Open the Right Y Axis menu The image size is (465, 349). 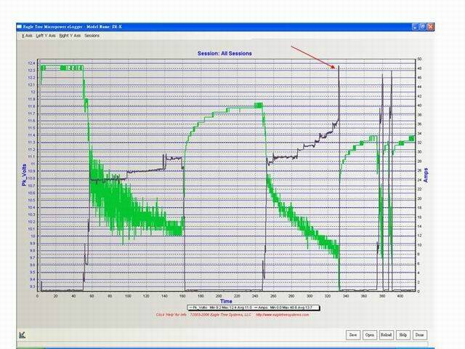pos(70,36)
